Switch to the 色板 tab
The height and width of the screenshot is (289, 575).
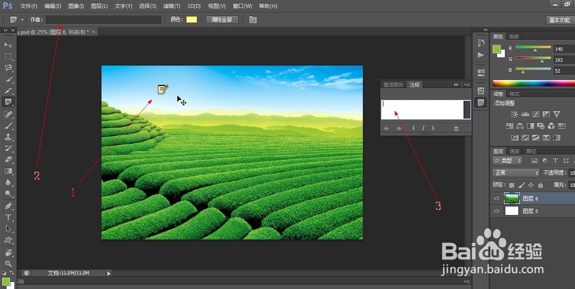pos(514,36)
